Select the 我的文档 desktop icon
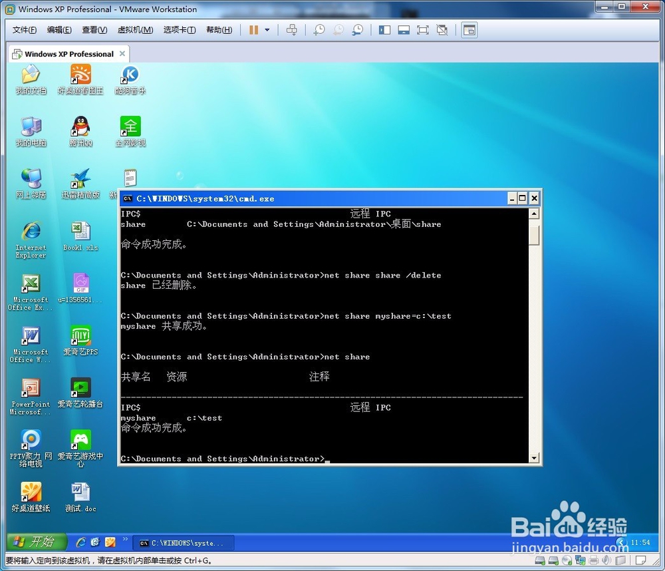 tap(31, 79)
